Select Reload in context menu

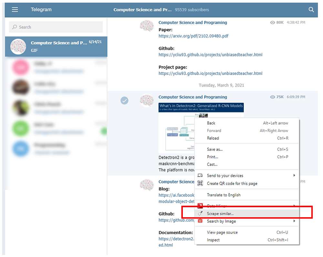pyautogui.click(x=247, y=138)
